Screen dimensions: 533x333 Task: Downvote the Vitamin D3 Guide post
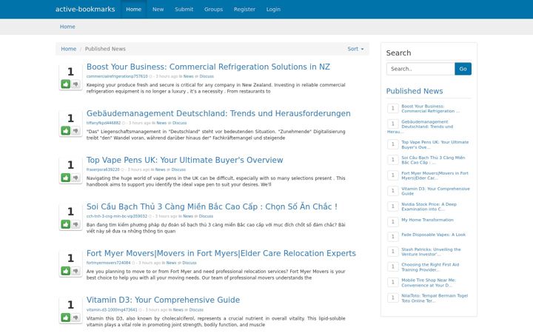[76, 317]
